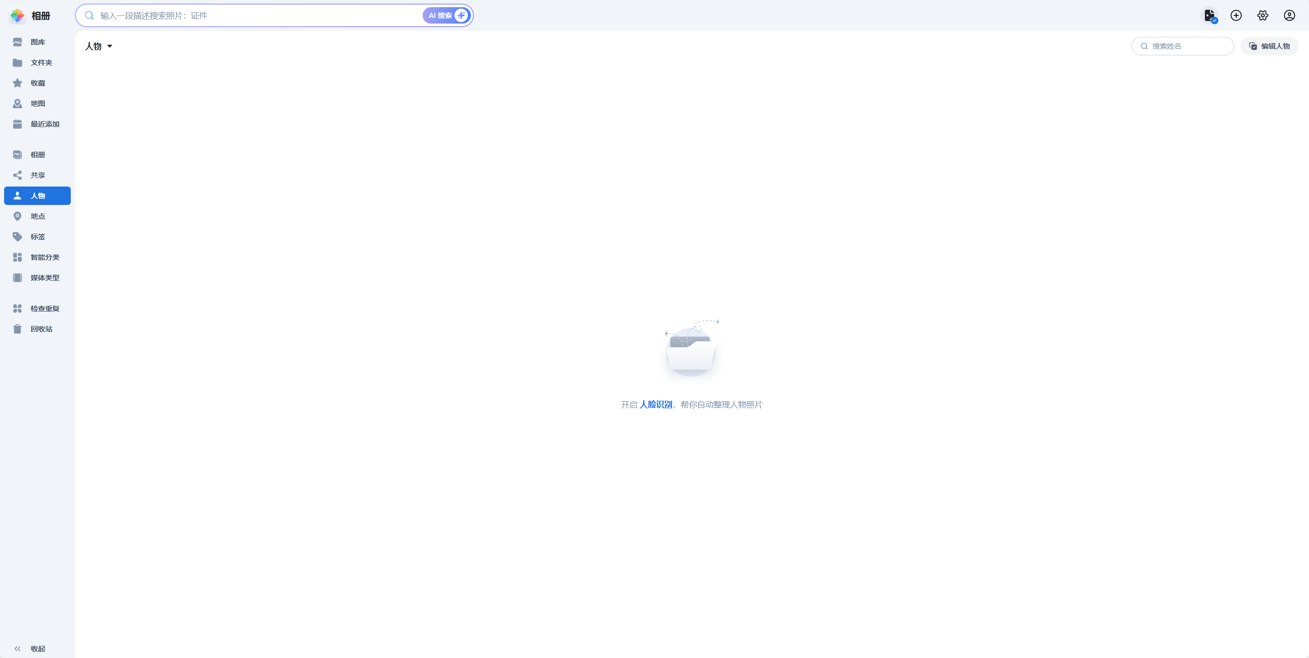Expand the 人物 dropdown header
The width and height of the screenshot is (1309, 658).
pos(99,47)
